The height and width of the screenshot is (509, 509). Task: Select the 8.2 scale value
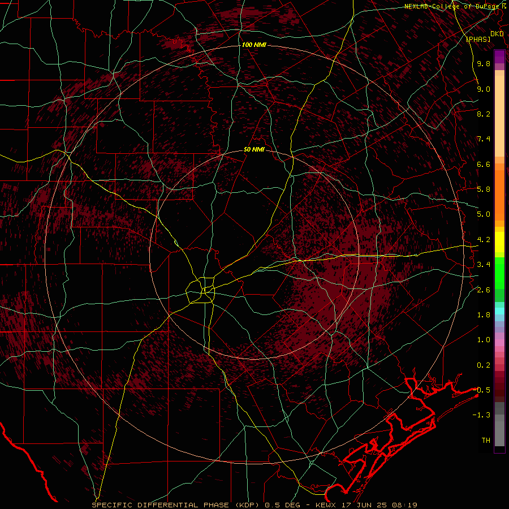(484, 114)
